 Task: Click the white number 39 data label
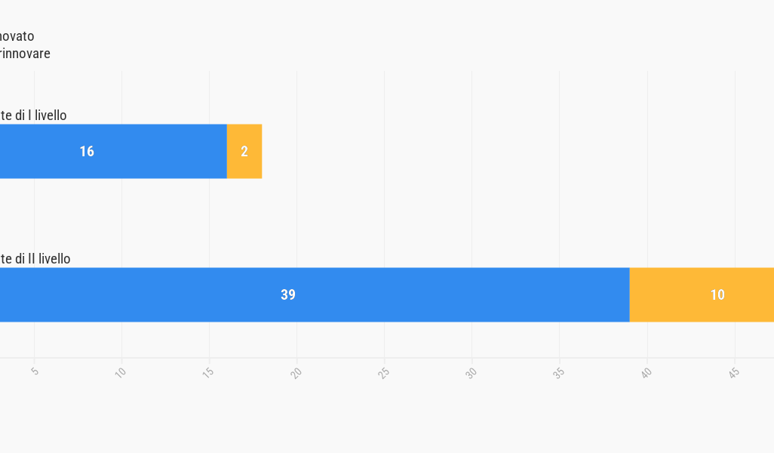pyautogui.click(x=288, y=295)
